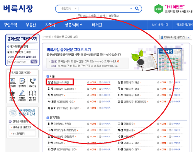Click the ad phone number input field
193x152 pixels.
(x=19, y=62)
